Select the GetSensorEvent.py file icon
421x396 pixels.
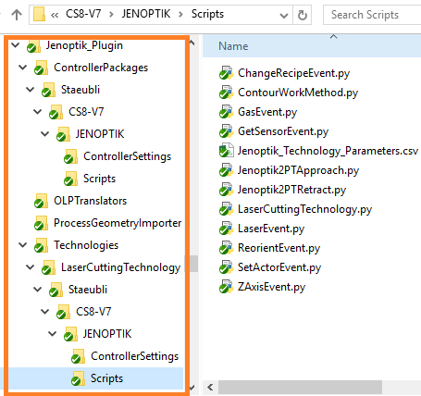coord(226,131)
